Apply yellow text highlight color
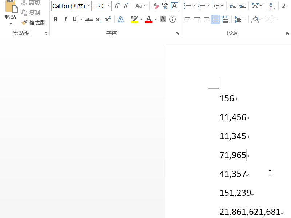291x218 pixels. coord(135,19)
